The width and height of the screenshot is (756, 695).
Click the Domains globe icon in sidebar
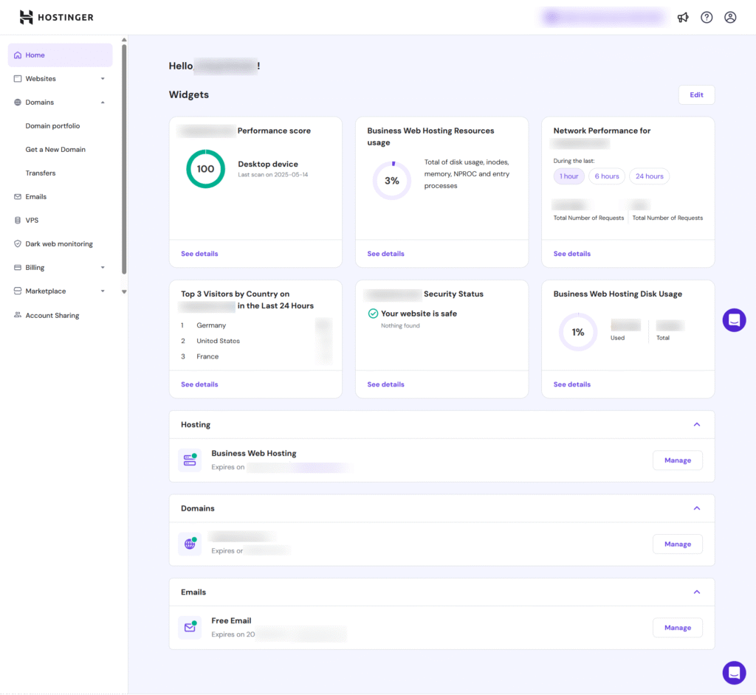(18, 102)
